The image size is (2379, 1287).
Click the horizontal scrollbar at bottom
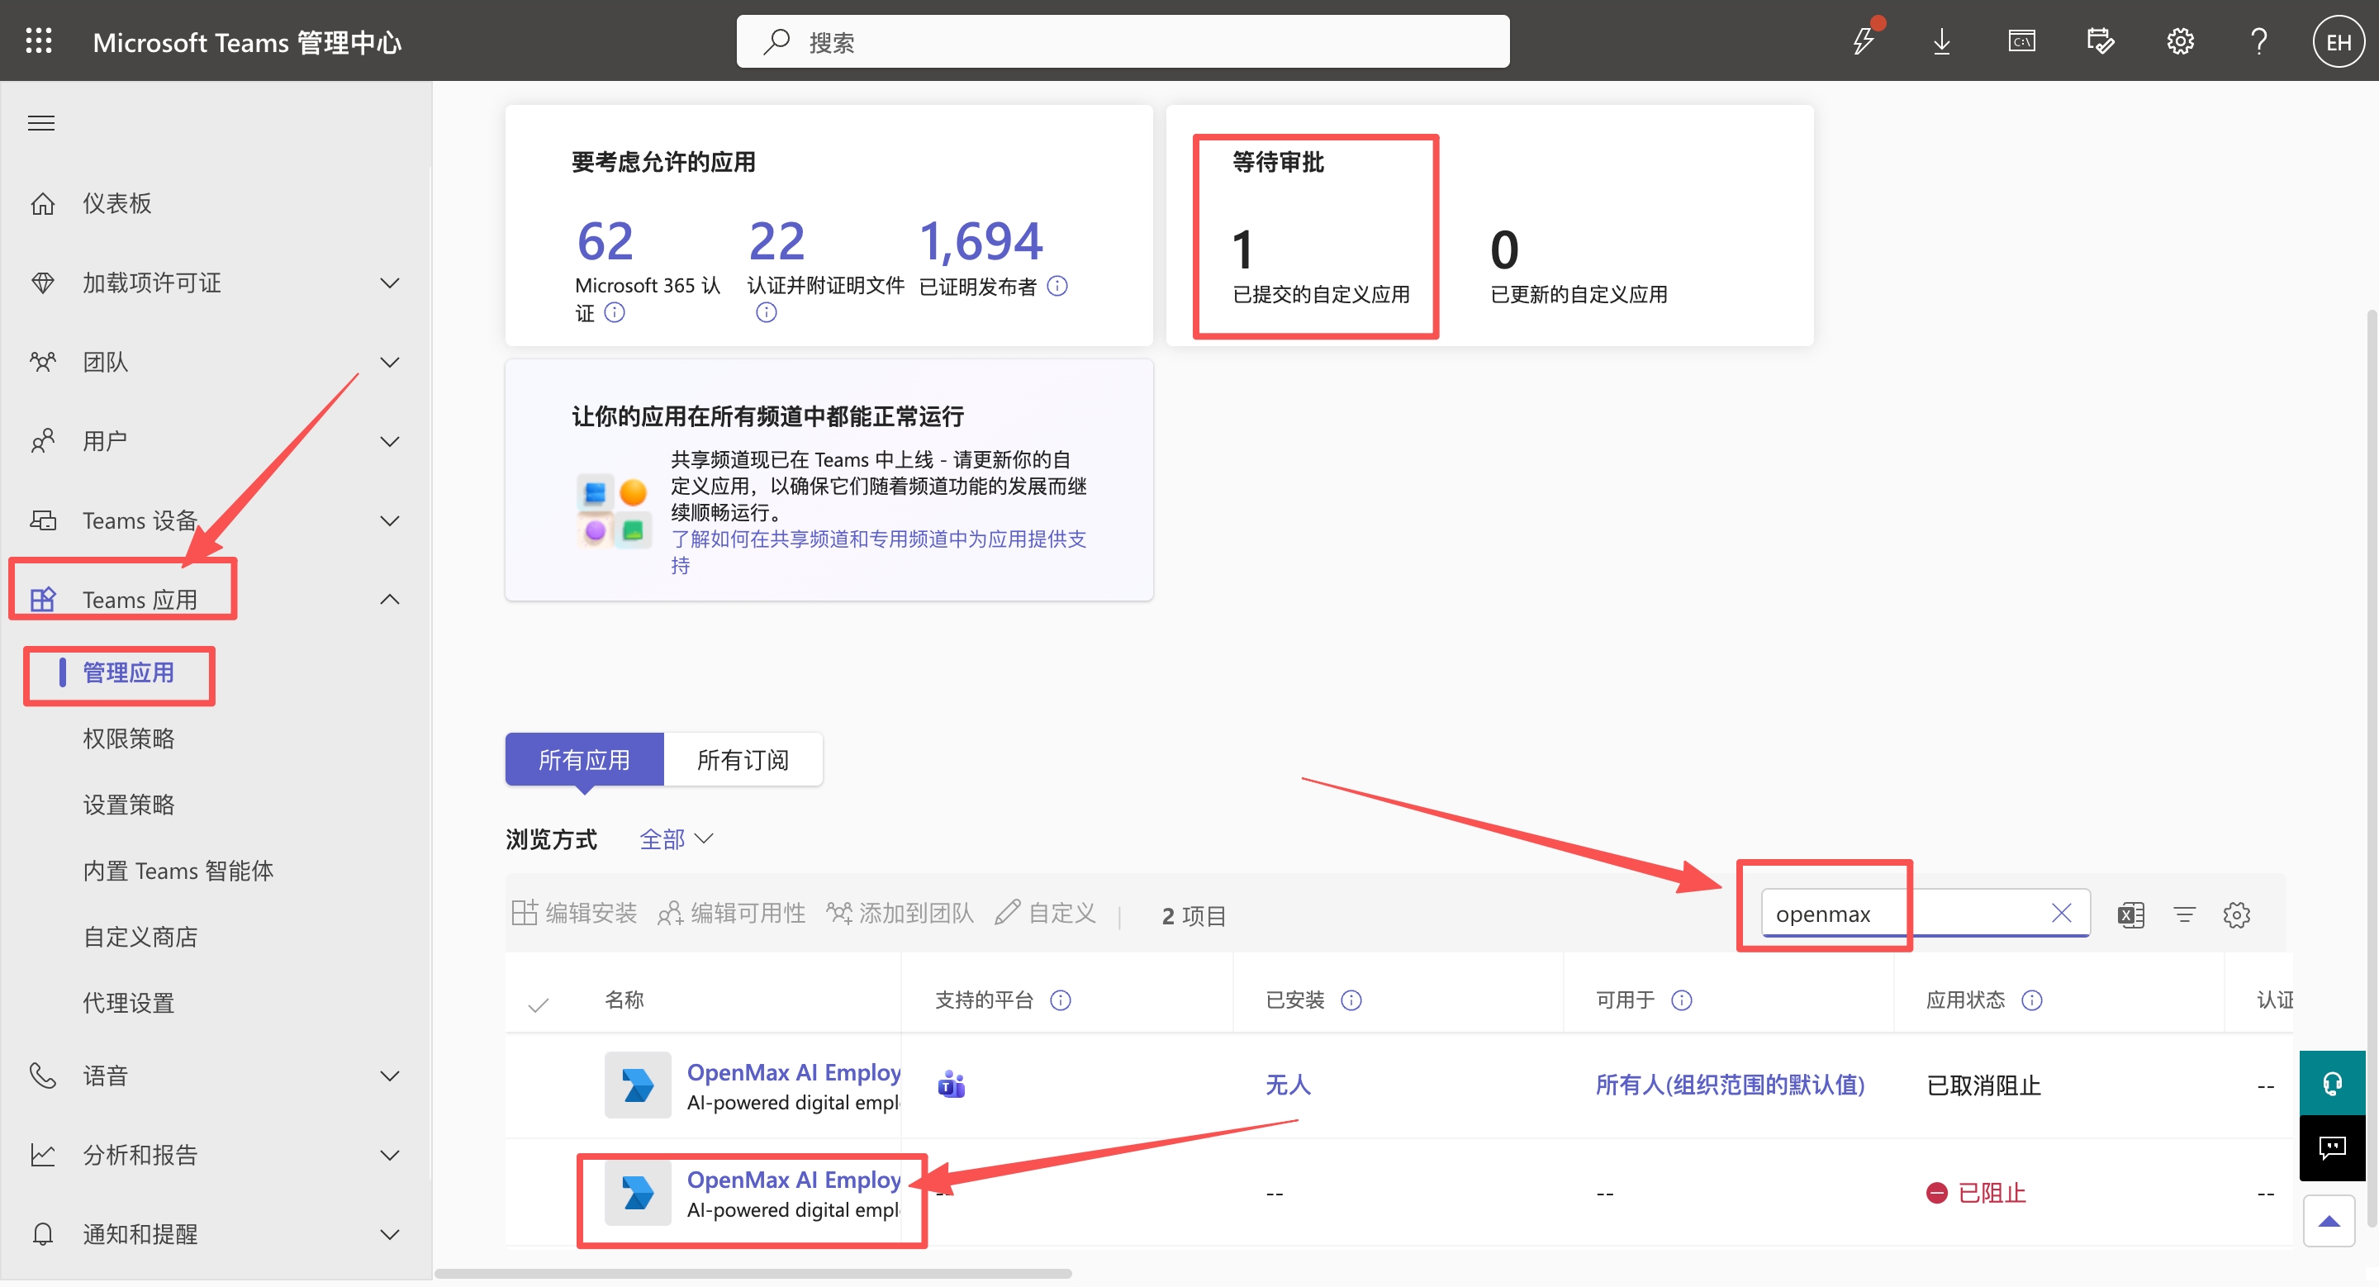(753, 1273)
